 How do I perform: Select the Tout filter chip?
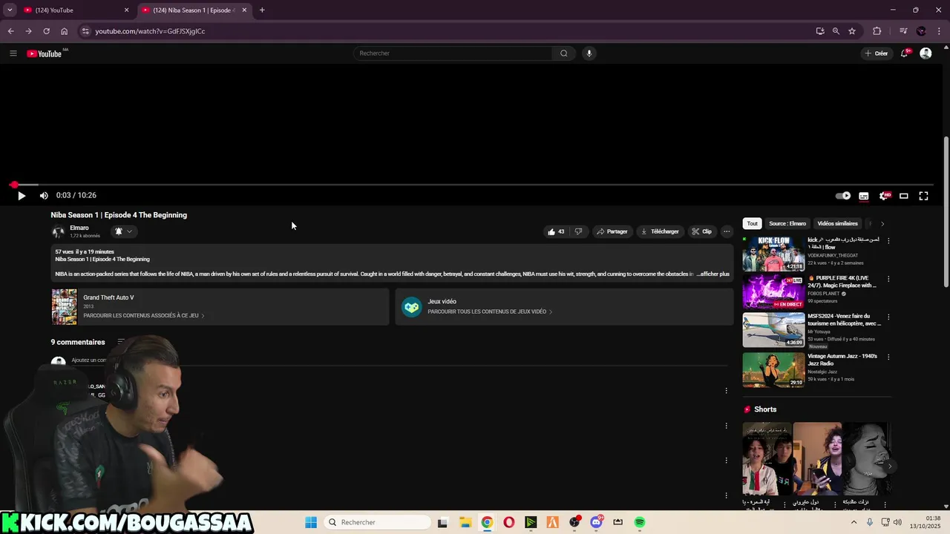tap(752, 223)
